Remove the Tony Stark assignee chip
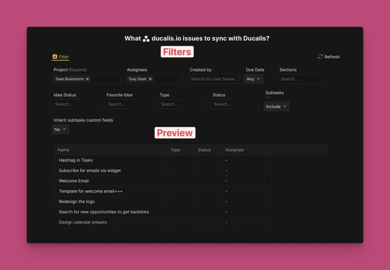The height and width of the screenshot is (270, 390). (150, 79)
